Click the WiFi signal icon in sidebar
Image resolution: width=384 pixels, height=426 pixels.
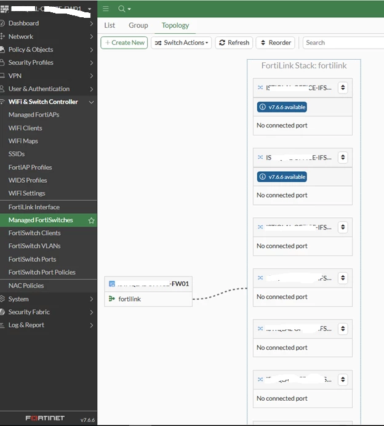pos(2,102)
